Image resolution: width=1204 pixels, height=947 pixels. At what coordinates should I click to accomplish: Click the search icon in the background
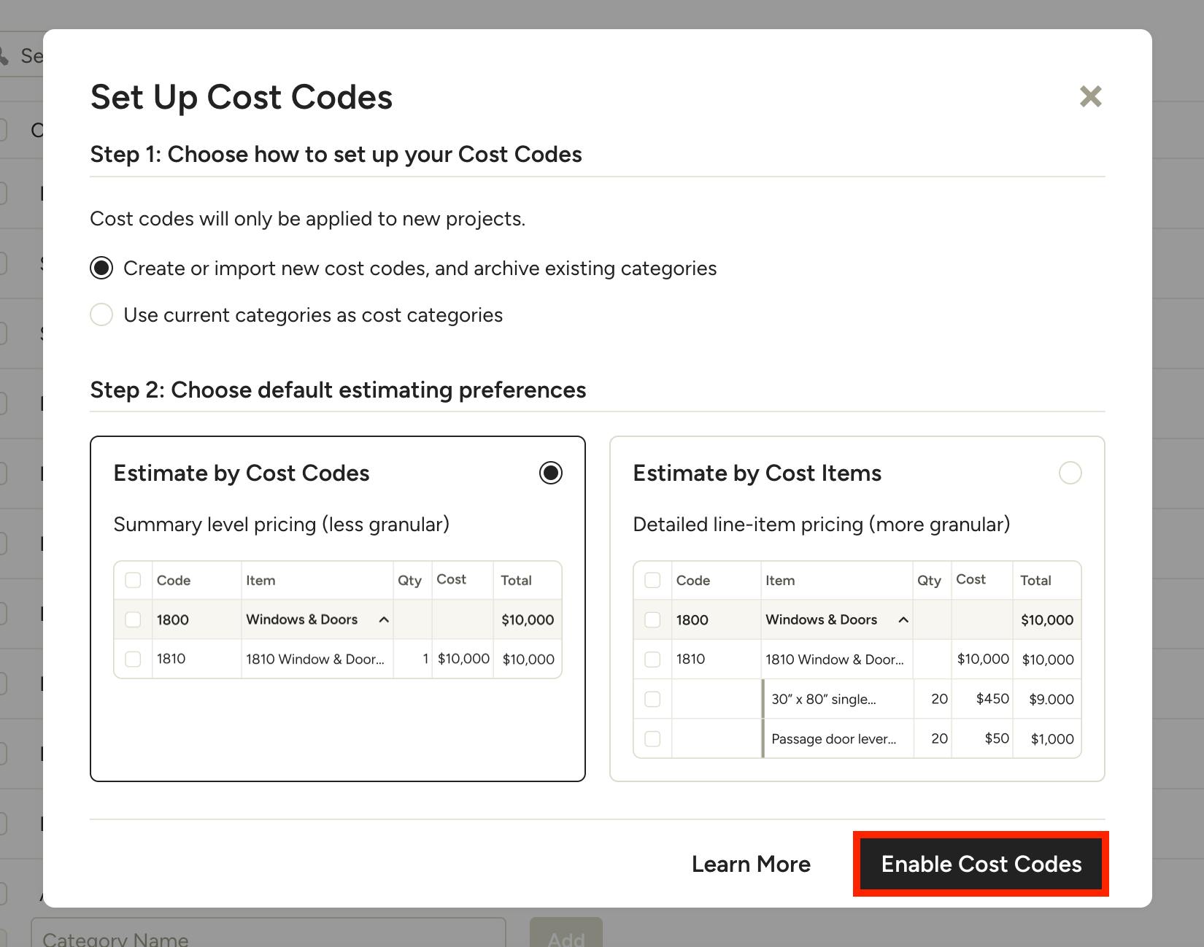(x=4, y=55)
